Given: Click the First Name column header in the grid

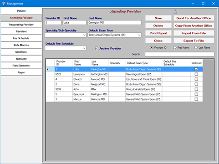Looking at the screenshot, I should [81, 63].
